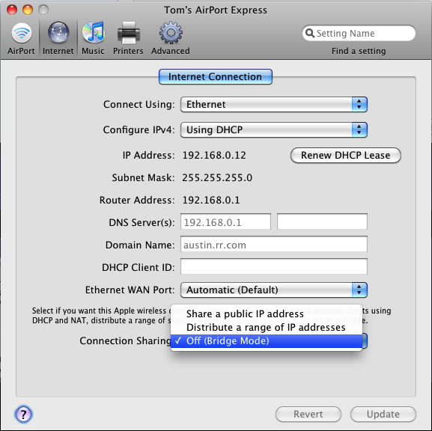
Task: Click the IP Address value 192.168.0.12
Action: click(x=214, y=156)
